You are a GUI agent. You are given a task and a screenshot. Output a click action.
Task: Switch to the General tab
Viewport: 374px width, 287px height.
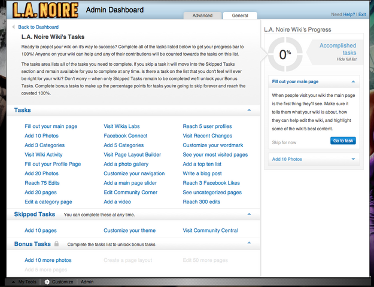coord(240,16)
